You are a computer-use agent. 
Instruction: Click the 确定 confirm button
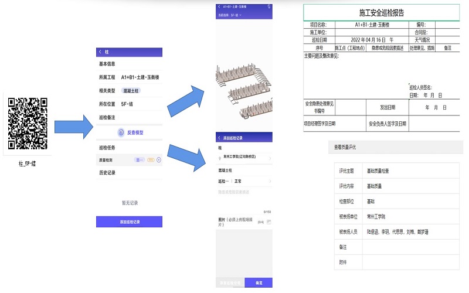pos(259,282)
